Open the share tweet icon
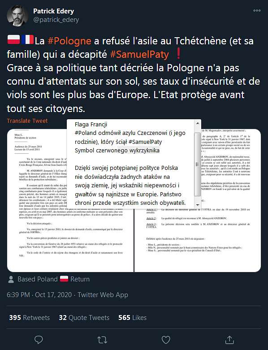The image size is (268, 350). [229, 340]
